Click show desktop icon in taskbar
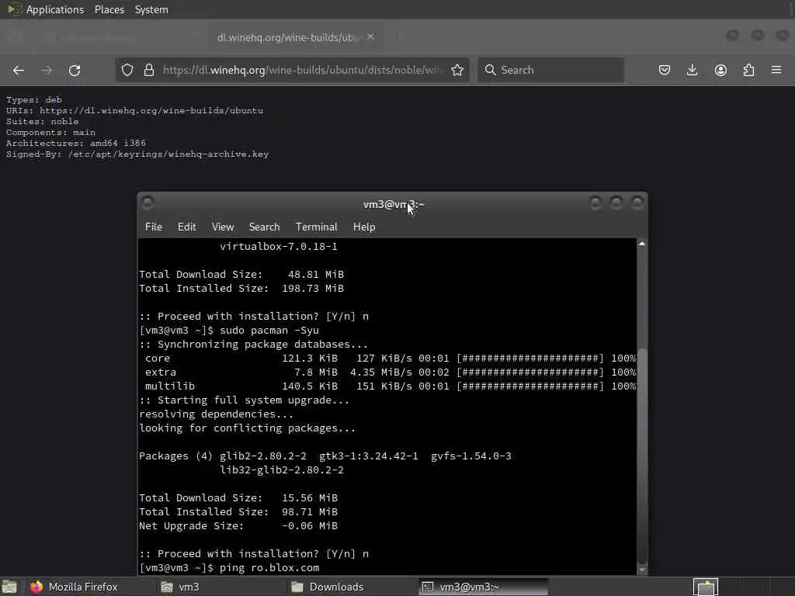Screen dimensions: 795x596 click(9, 587)
